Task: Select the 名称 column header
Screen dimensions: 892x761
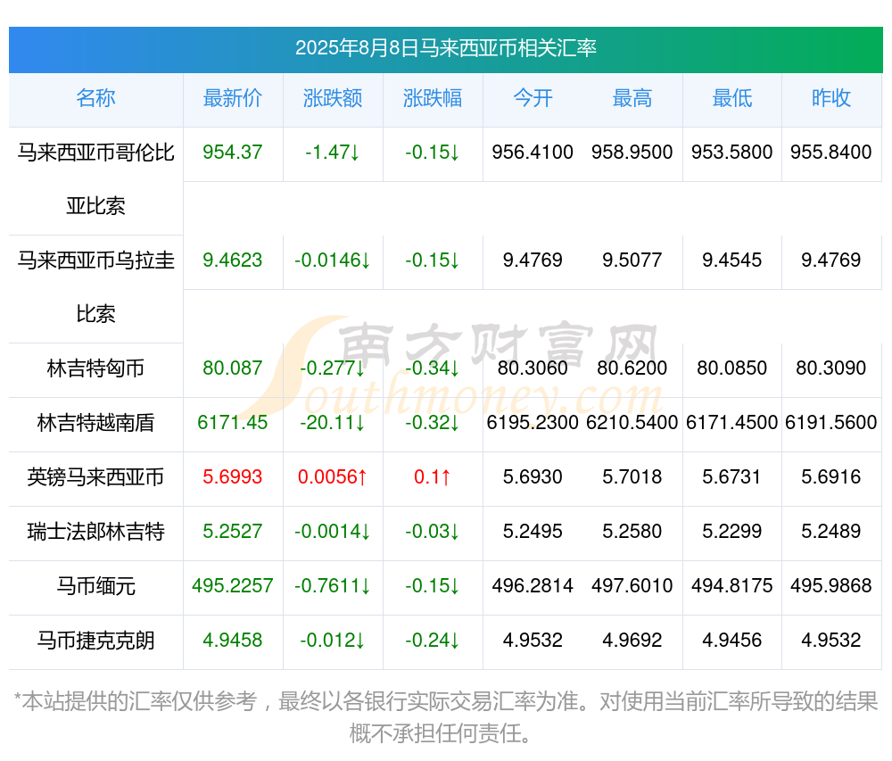Action: tap(95, 98)
